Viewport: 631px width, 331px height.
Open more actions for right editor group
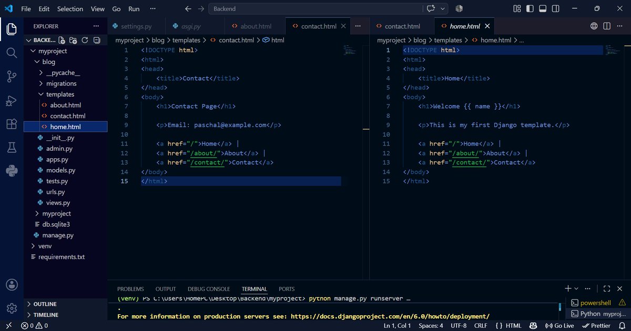coord(619,26)
